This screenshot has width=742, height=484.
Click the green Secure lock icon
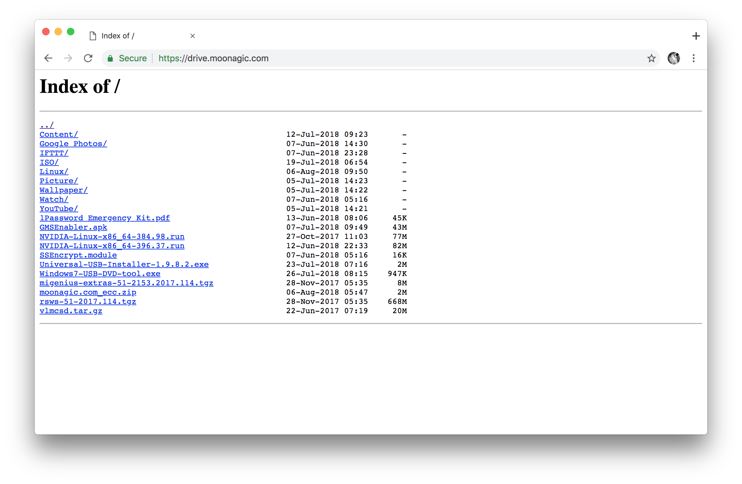[110, 58]
